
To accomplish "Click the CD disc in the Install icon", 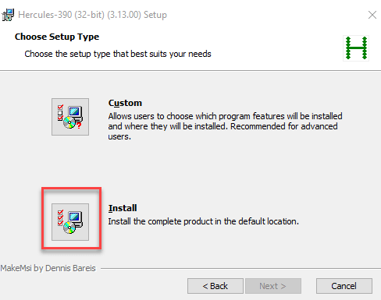I will (x=69, y=228).
